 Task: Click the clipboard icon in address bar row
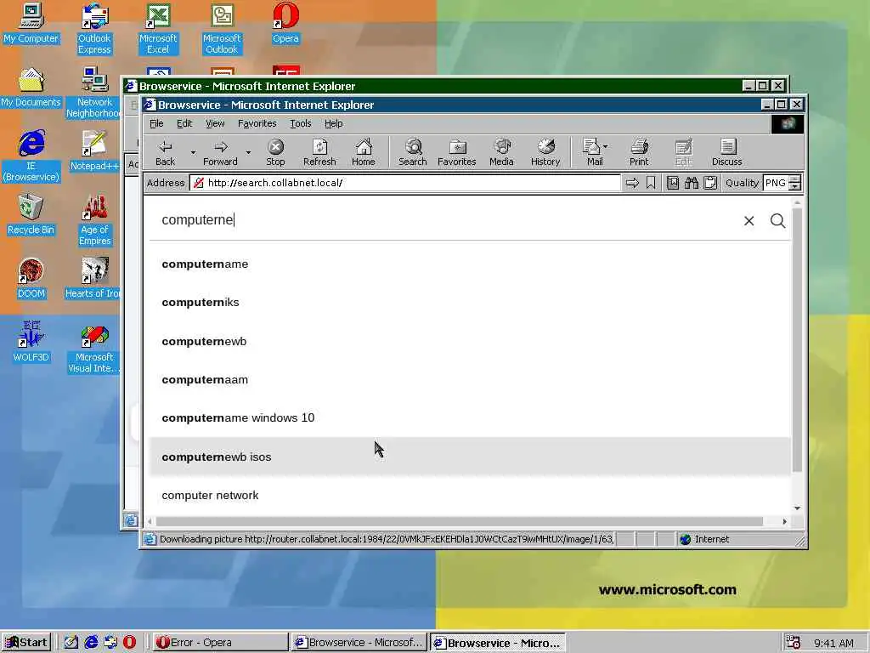tap(710, 183)
